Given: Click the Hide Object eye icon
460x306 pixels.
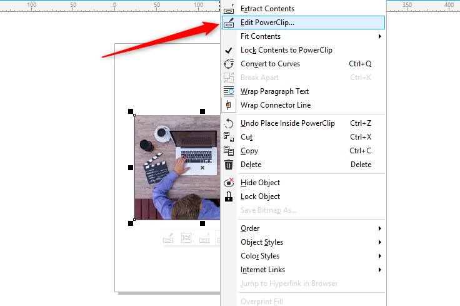Looking at the screenshot, I should [x=229, y=183].
